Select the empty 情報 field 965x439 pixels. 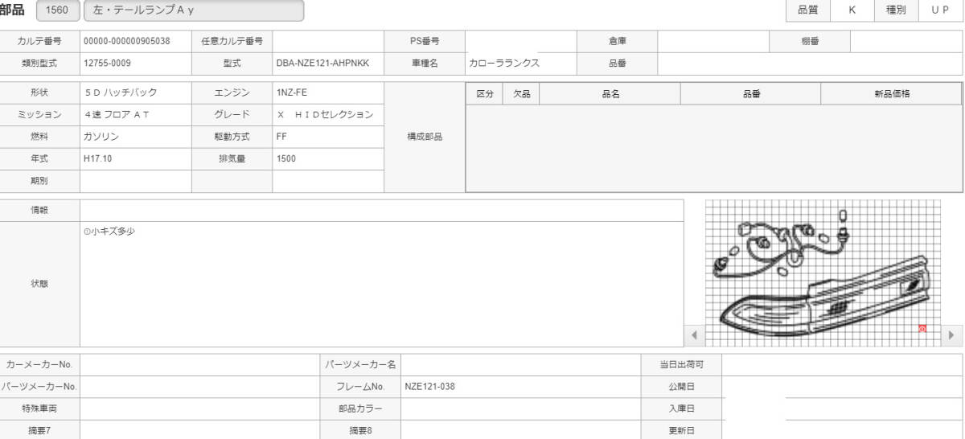coord(382,210)
